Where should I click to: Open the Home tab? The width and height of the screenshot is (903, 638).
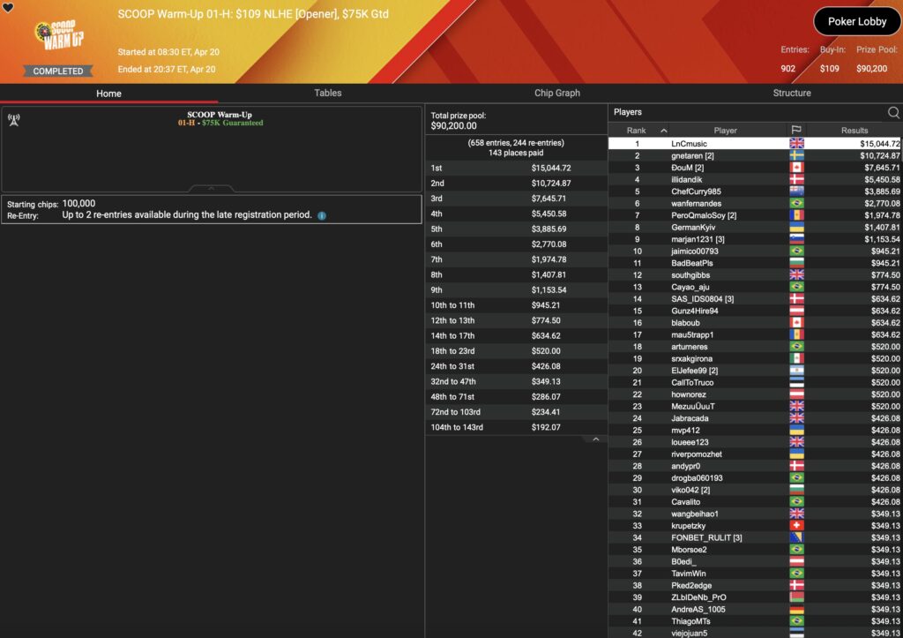point(108,94)
